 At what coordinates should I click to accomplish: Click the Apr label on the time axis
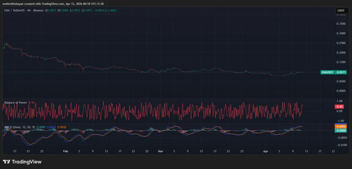(x=266, y=151)
